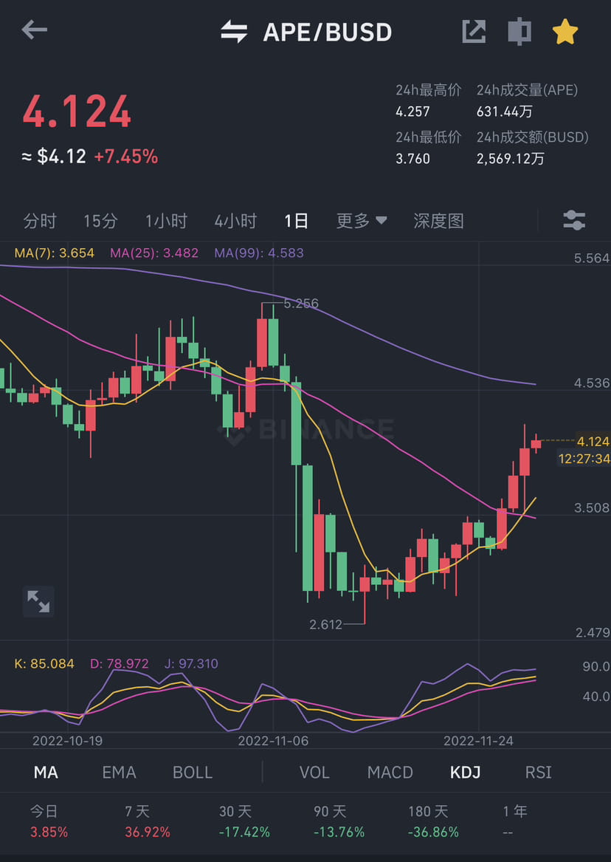Select the 分时 timeframe
The height and width of the screenshot is (862, 611).
pyautogui.click(x=40, y=220)
